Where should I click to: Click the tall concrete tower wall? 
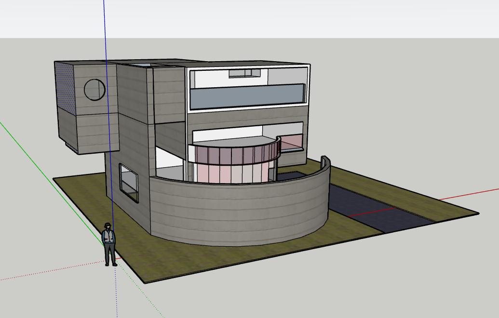coord(136,116)
